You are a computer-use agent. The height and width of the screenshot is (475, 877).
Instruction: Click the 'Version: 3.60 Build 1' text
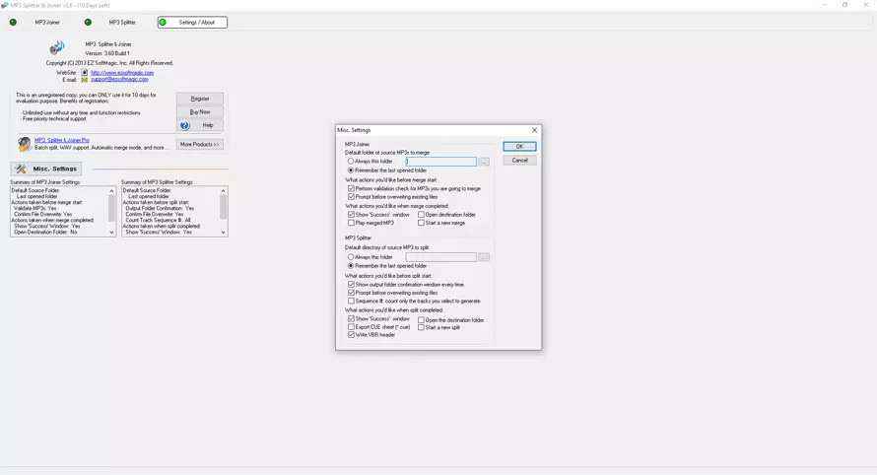(107, 54)
